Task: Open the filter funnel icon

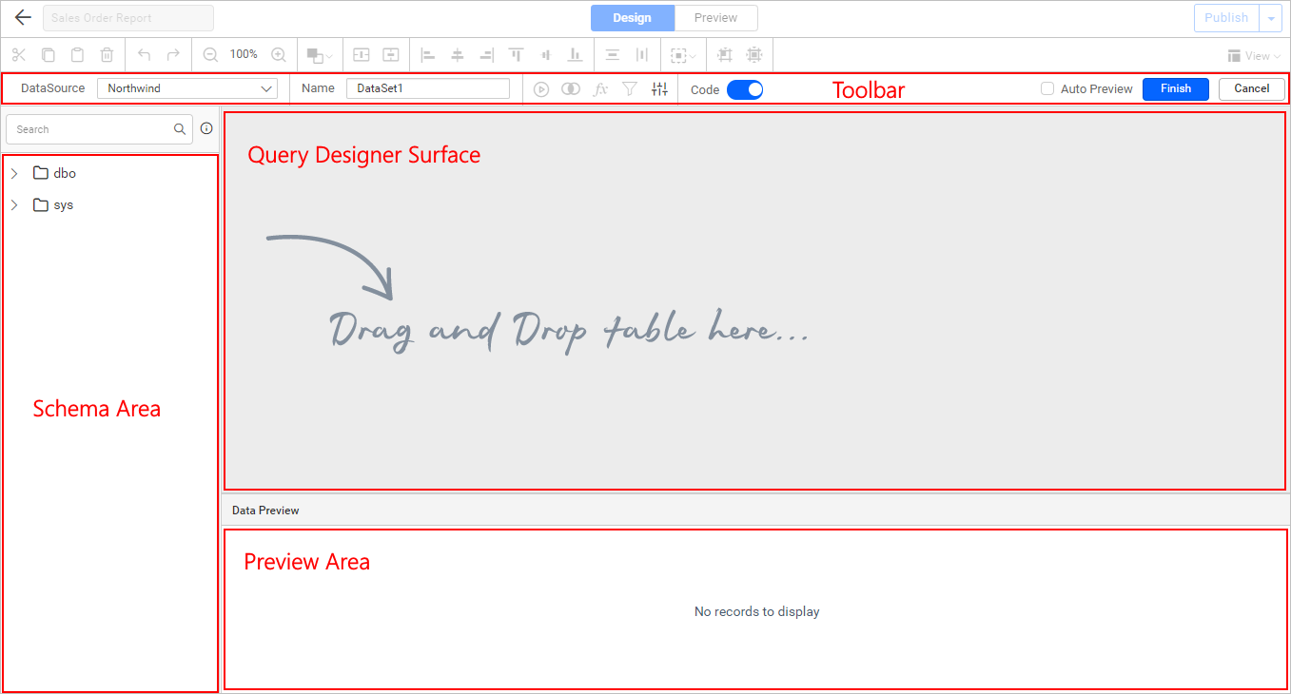Action: 629,88
